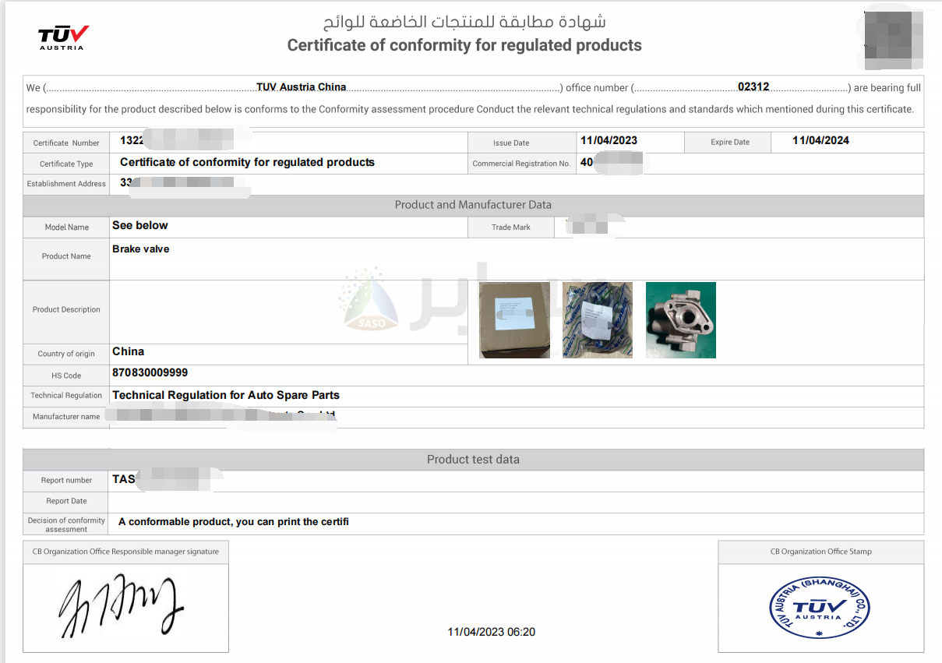This screenshot has height=663, width=942.
Task: Select the English title 'Certificate of conformity for regulated products' heading
Action: 464,45
